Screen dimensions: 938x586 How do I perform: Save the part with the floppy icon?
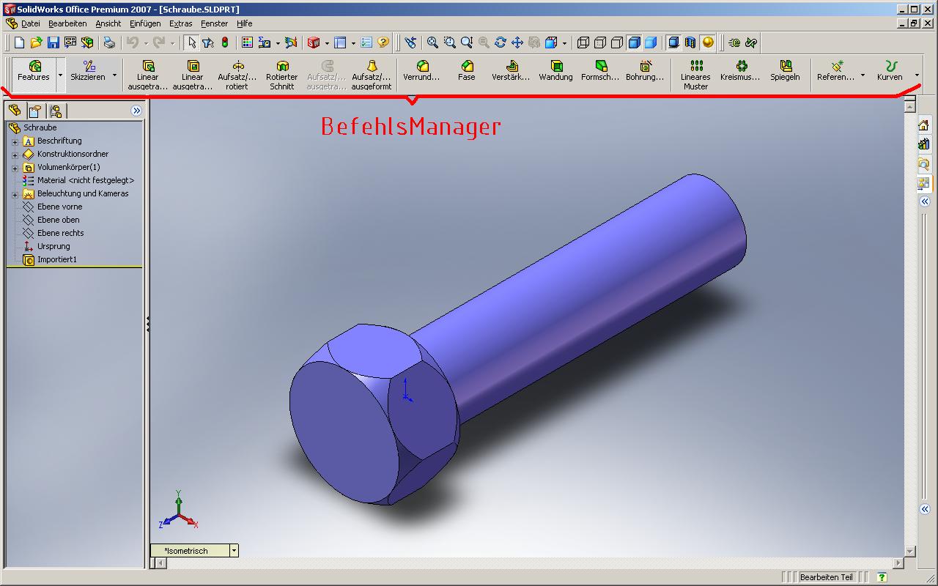(53, 42)
